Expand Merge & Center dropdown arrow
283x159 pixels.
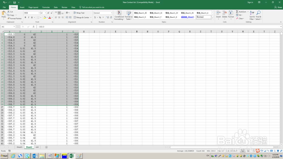click(x=91, y=18)
